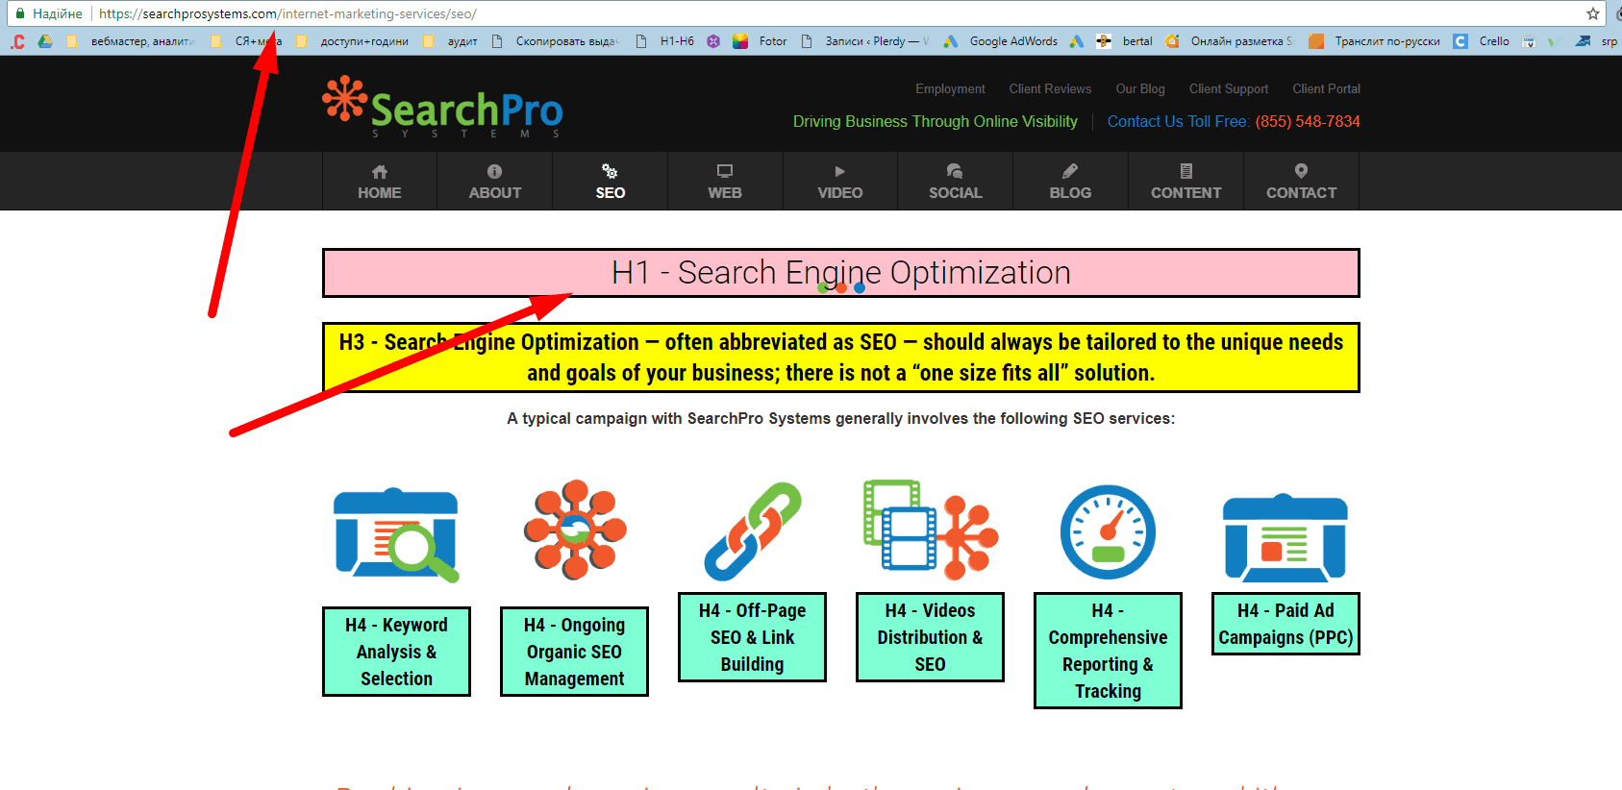Open the purple hexagon bookmark after H1-H6
Screen dimensions: 1622x790
point(713,41)
